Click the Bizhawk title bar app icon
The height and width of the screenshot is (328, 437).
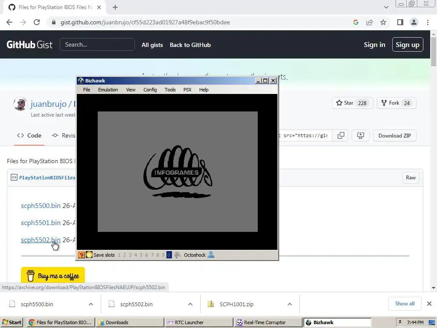81,81
